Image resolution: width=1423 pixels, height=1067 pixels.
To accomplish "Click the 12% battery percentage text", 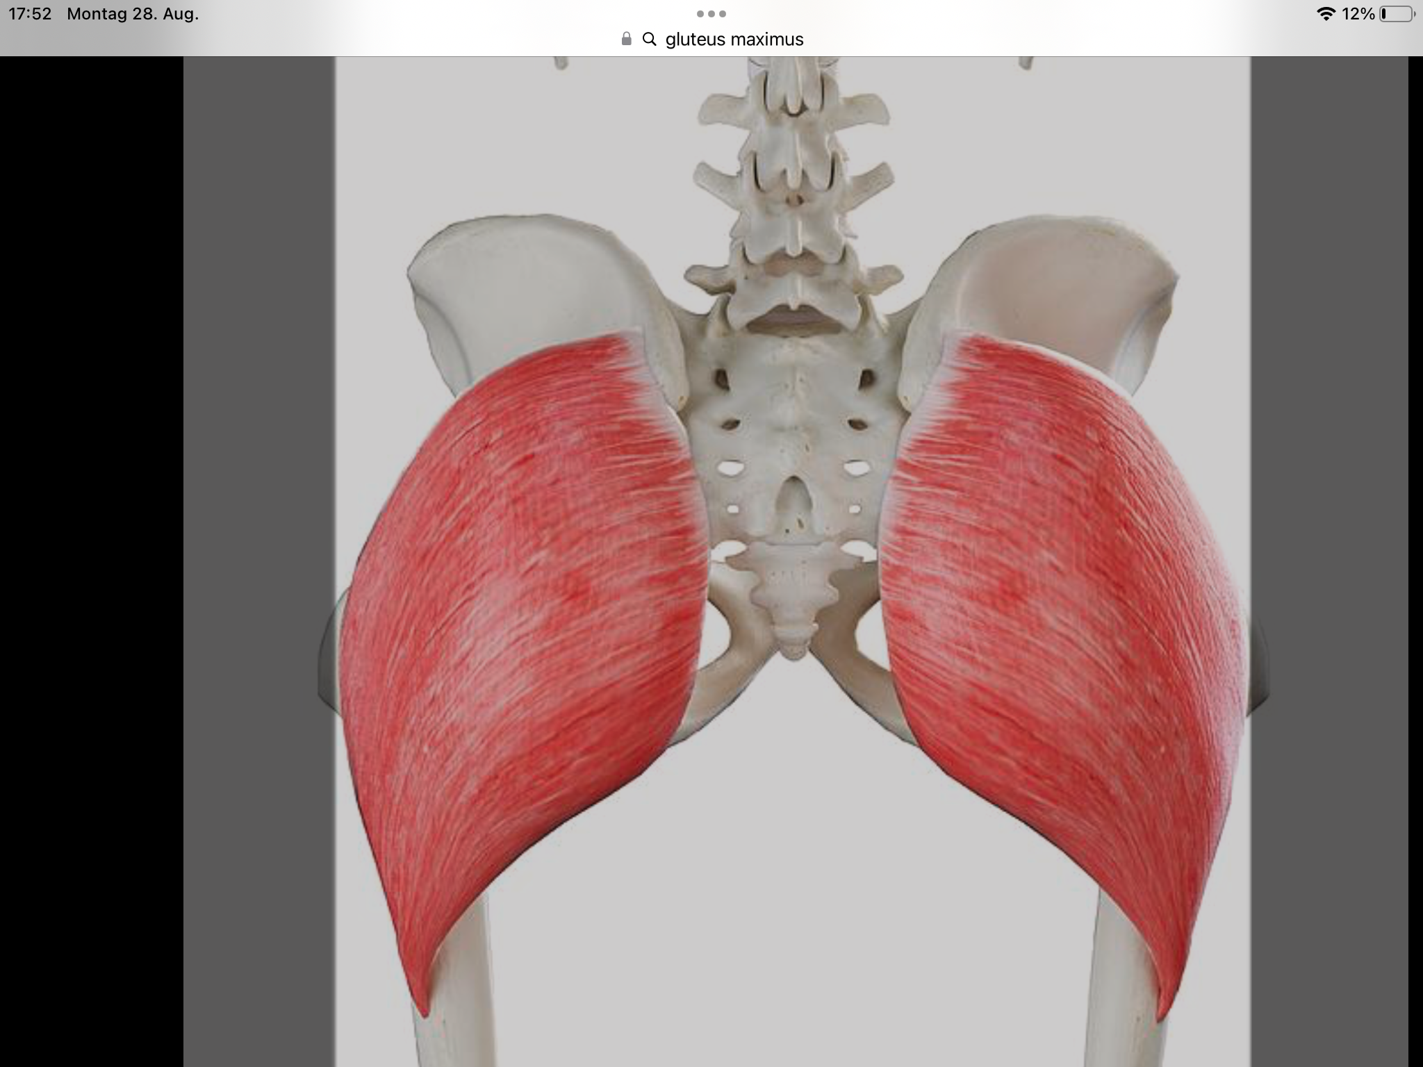I will tap(1358, 14).
